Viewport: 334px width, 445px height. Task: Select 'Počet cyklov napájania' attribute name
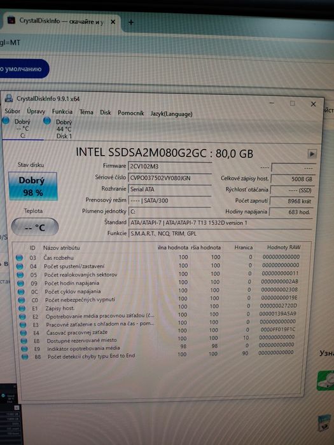tap(73, 291)
